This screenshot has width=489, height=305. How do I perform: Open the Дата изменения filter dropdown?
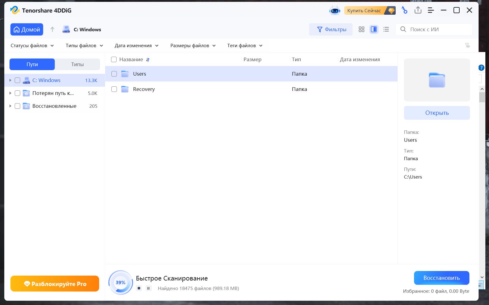pyautogui.click(x=136, y=46)
